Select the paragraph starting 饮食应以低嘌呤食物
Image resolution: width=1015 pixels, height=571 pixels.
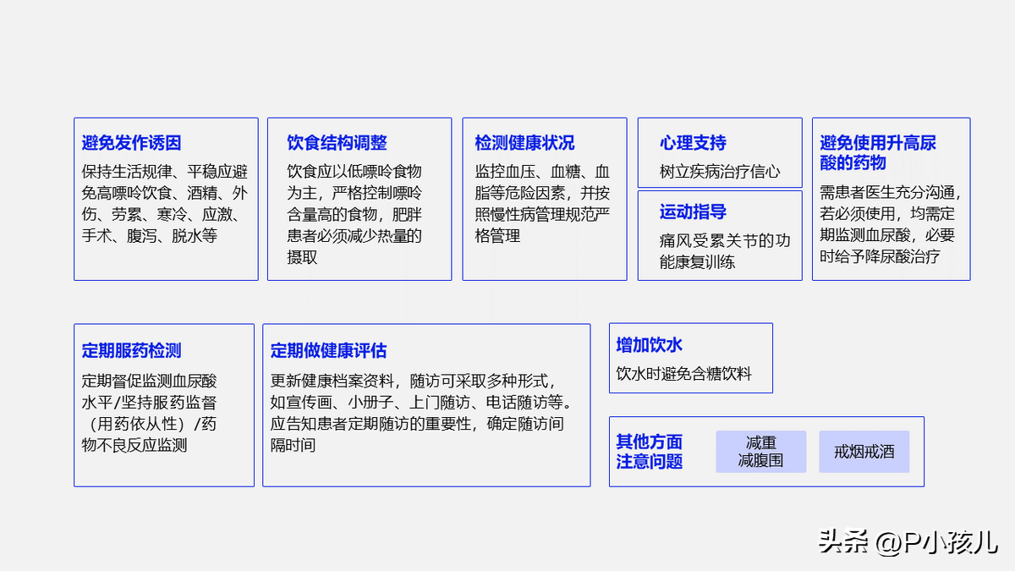coord(354,214)
